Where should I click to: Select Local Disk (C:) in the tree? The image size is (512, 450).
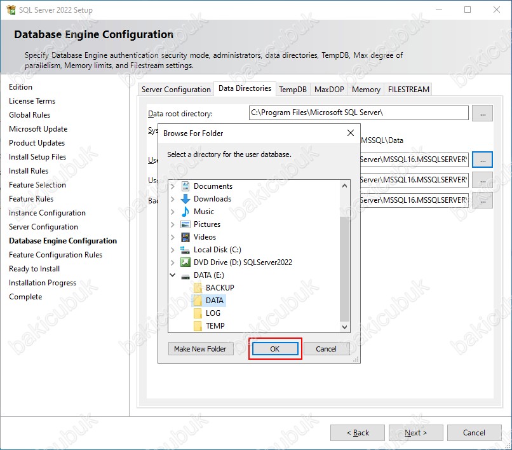tap(217, 250)
